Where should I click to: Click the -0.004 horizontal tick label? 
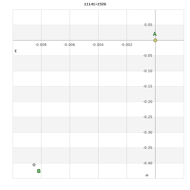pos(98,45)
